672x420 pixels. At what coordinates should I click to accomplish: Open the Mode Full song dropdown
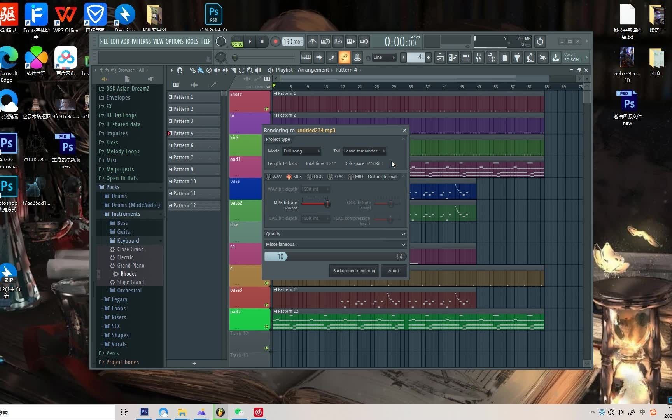[302, 151]
